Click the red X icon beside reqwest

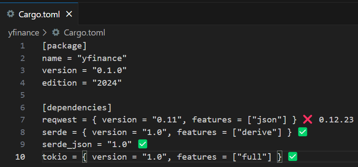coord(307,119)
